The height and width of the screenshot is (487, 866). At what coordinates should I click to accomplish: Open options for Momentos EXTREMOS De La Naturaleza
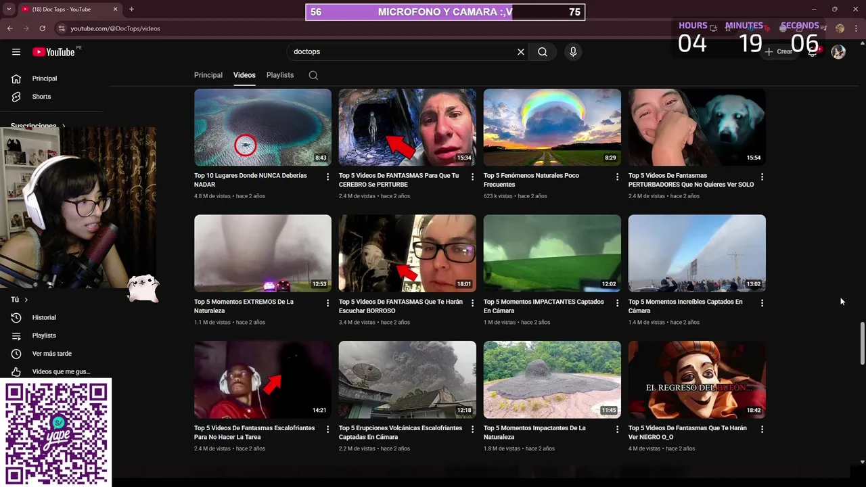pyautogui.click(x=327, y=303)
